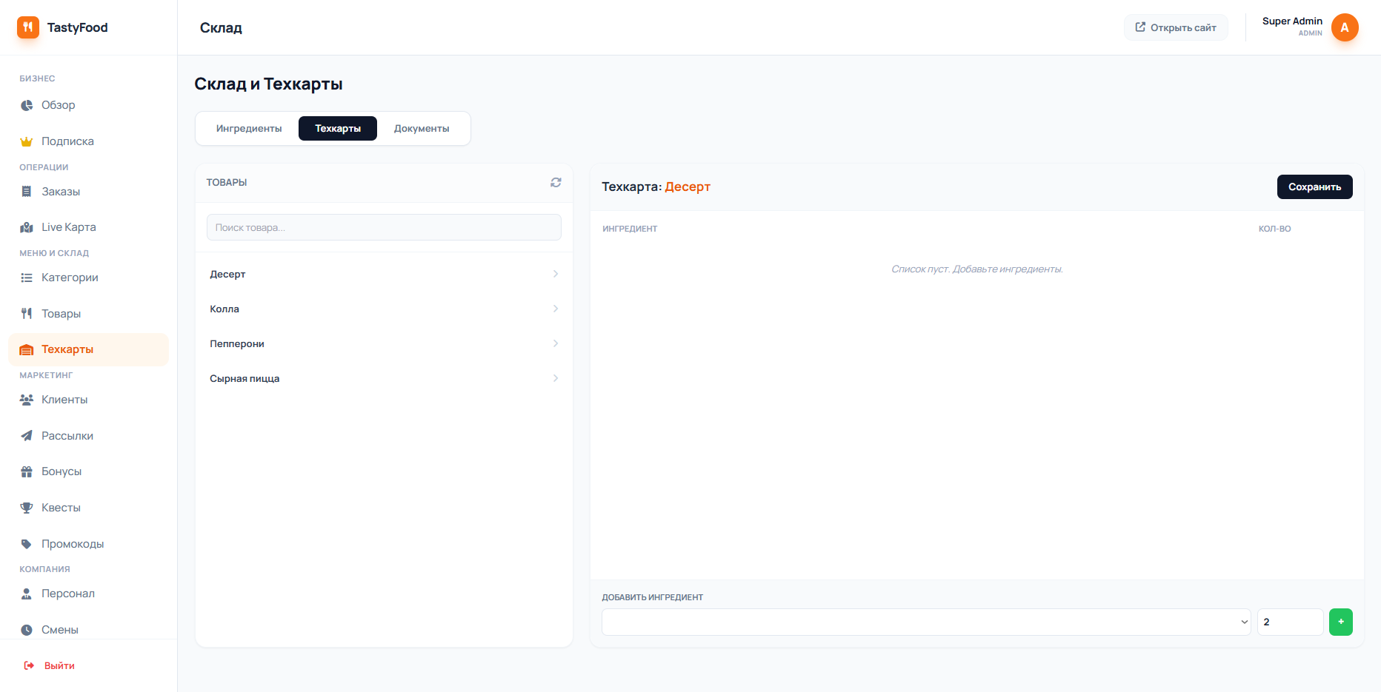The width and height of the screenshot is (1381, 692).
Task: Open the ingredient selection dropdown
Action: click(925, 622)
